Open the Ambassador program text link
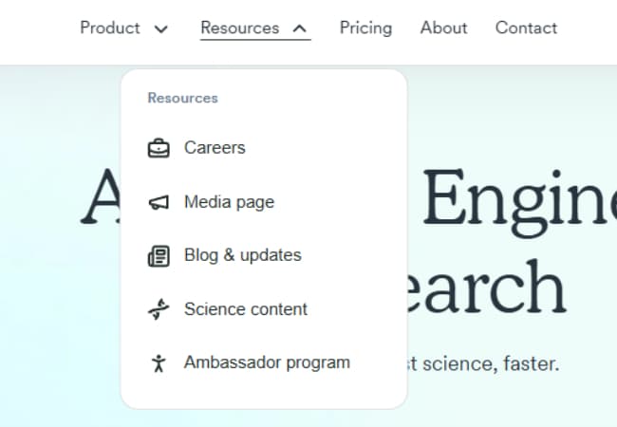 [267, 362]
